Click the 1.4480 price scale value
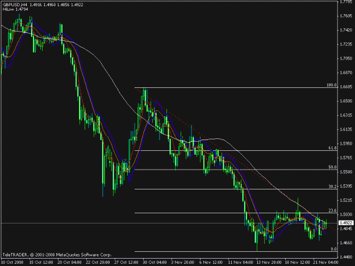This screenshot has height=266, width=355. (x=346, y=257)
